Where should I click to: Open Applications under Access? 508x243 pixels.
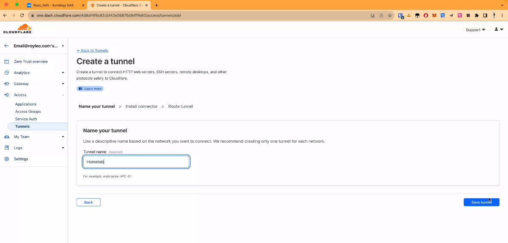click(26, 104)
